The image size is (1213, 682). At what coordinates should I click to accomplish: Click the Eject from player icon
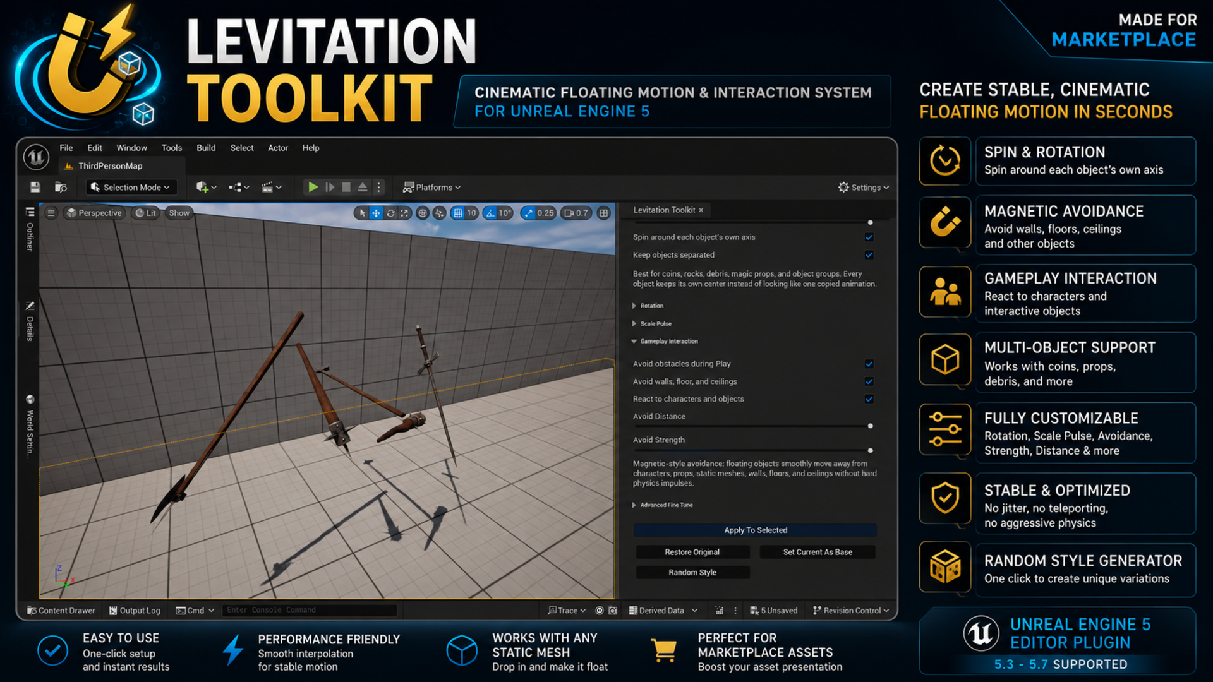pos(363,187)
